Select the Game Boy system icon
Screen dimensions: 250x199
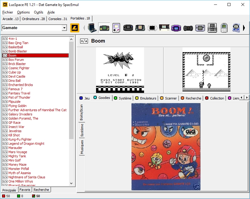116,28
